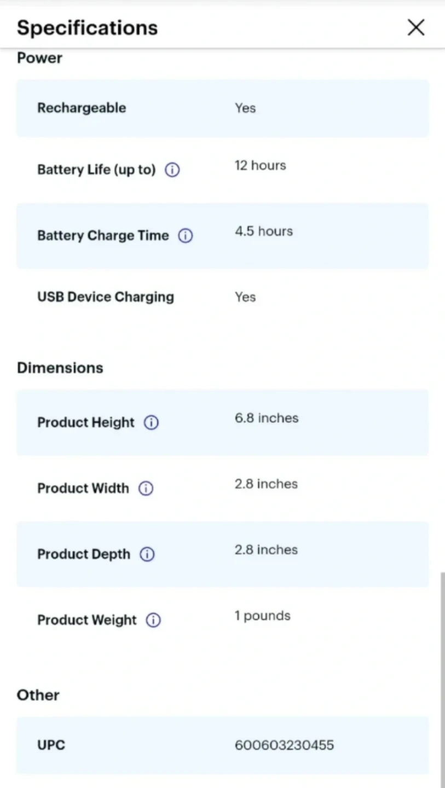Select the 12 hours battery life value
445x788 pixels.
[x=260, y=165]
